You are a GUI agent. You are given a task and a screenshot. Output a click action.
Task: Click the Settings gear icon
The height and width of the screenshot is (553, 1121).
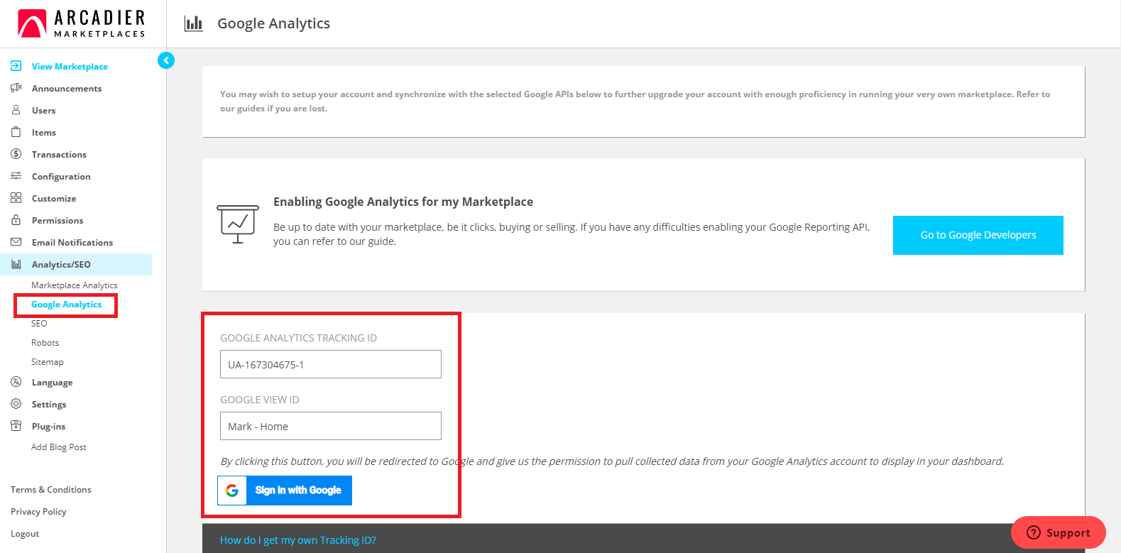coord(16,404)
